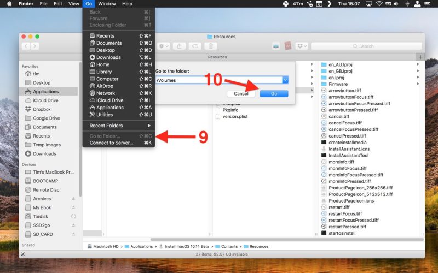Open the folder path dropdown arrow
This screenshot has width=438, height=273.
(285, 80)
